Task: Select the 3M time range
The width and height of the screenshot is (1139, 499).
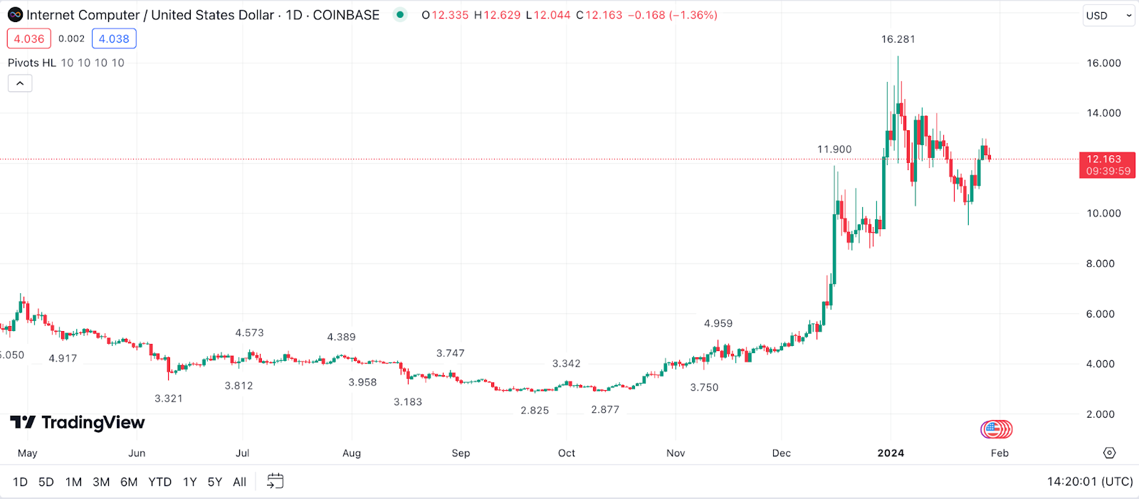Action: 101,482
